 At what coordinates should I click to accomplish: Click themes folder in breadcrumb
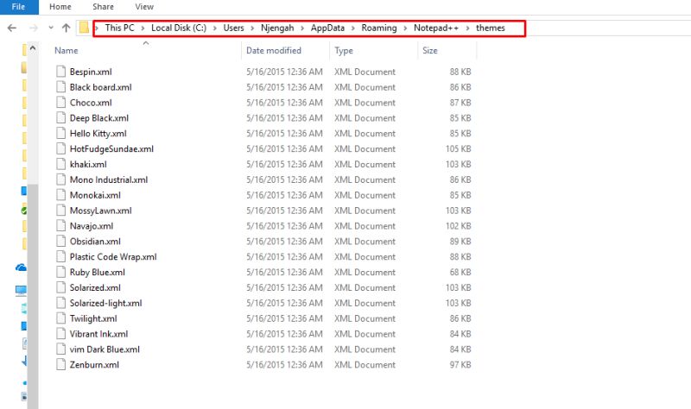(x=490, y=28)
